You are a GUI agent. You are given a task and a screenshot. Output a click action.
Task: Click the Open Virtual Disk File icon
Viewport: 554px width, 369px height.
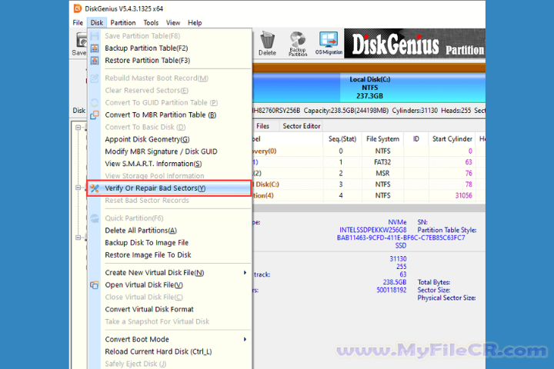coord(95,285)
